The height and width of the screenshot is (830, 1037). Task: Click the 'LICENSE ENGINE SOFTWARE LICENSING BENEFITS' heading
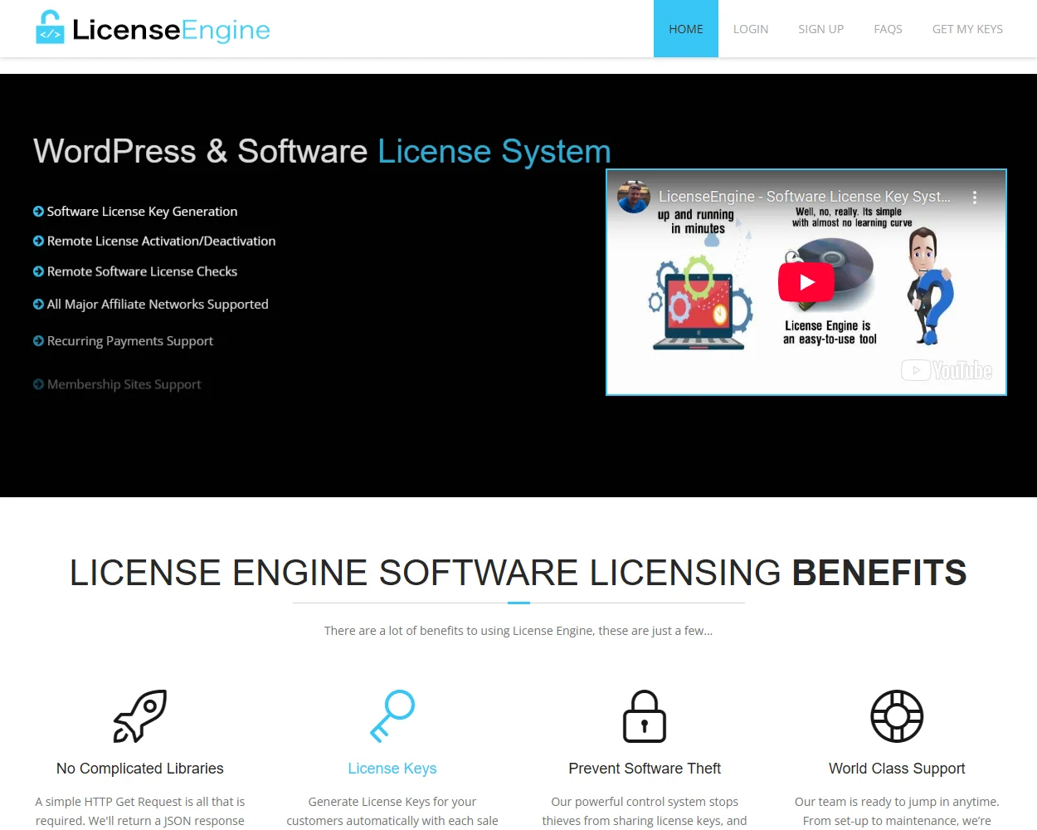click(518, 573)
